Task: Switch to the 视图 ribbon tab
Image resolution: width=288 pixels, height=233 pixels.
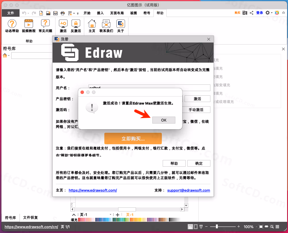Action: pyautogui.click(x=134, y=13)
